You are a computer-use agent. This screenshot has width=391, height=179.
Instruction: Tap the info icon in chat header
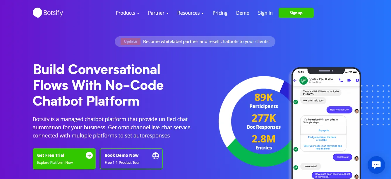tap(357, 80)
